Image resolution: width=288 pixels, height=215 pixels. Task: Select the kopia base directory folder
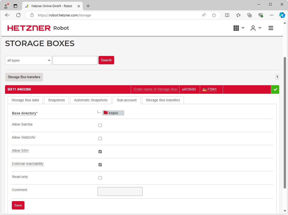[x=113, y=113]
